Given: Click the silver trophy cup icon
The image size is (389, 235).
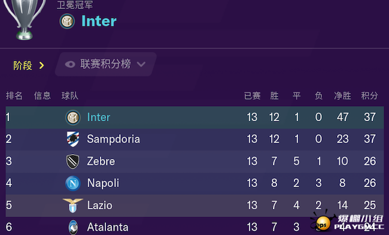Looking at the screenshot, I should pos(25,20).
